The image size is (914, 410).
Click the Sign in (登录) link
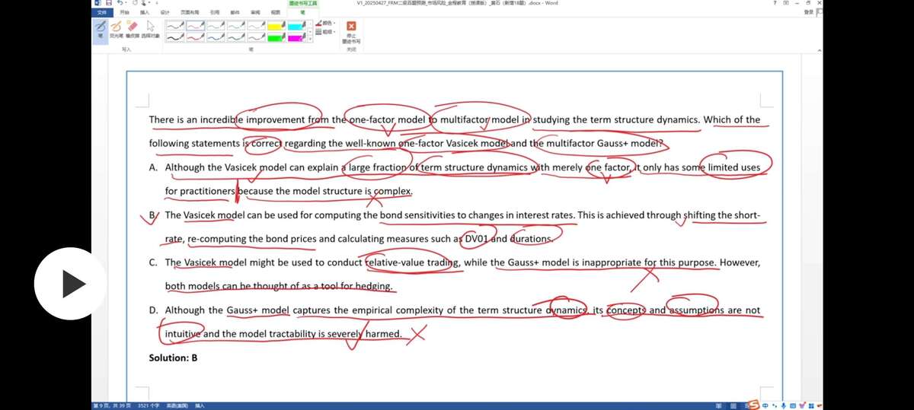tap(808, 12)
